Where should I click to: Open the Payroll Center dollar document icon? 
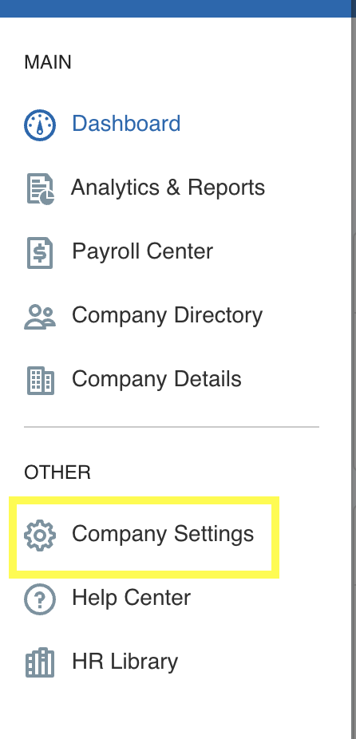(x=40, y=253)
